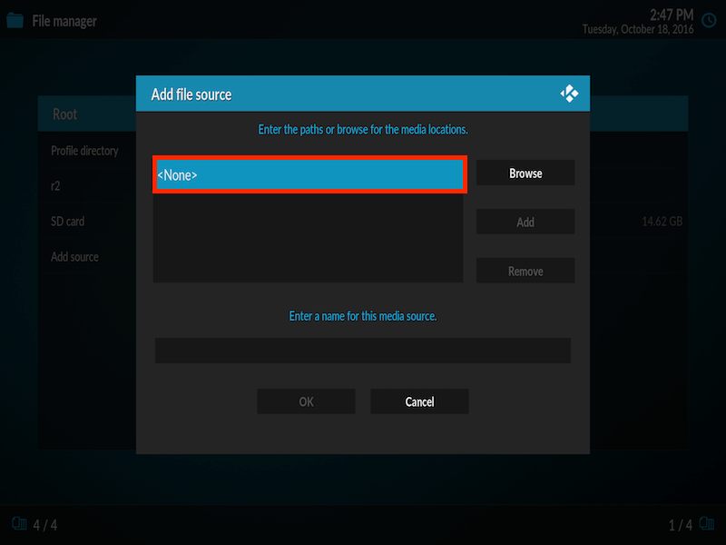726x545 pixels.
Task: Open the Profile directory entry
Action: [87, 151]
